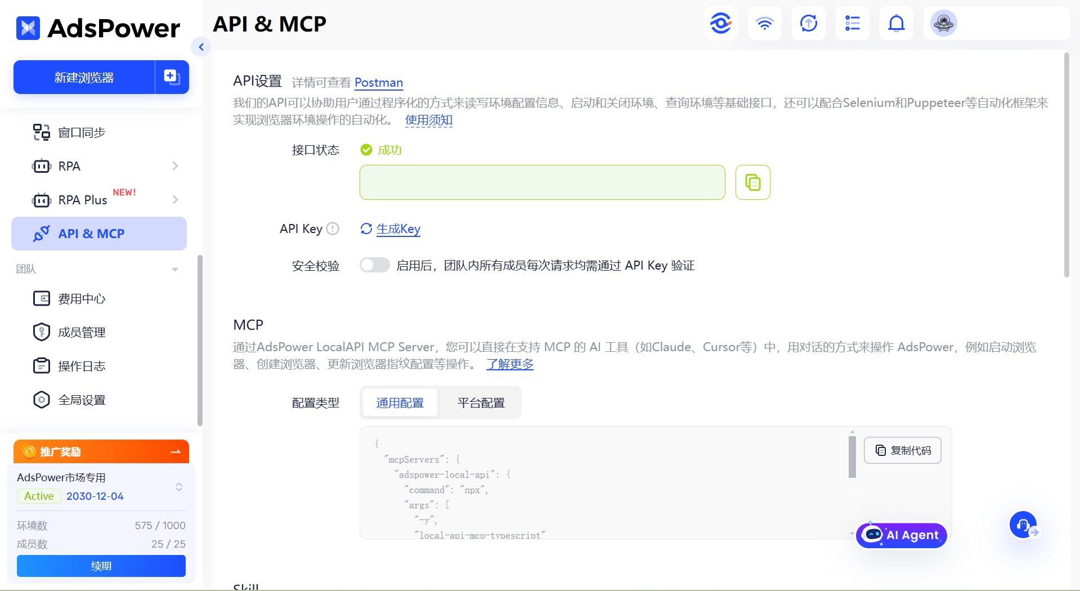Select the 通用配置 tab

point(400,403)
